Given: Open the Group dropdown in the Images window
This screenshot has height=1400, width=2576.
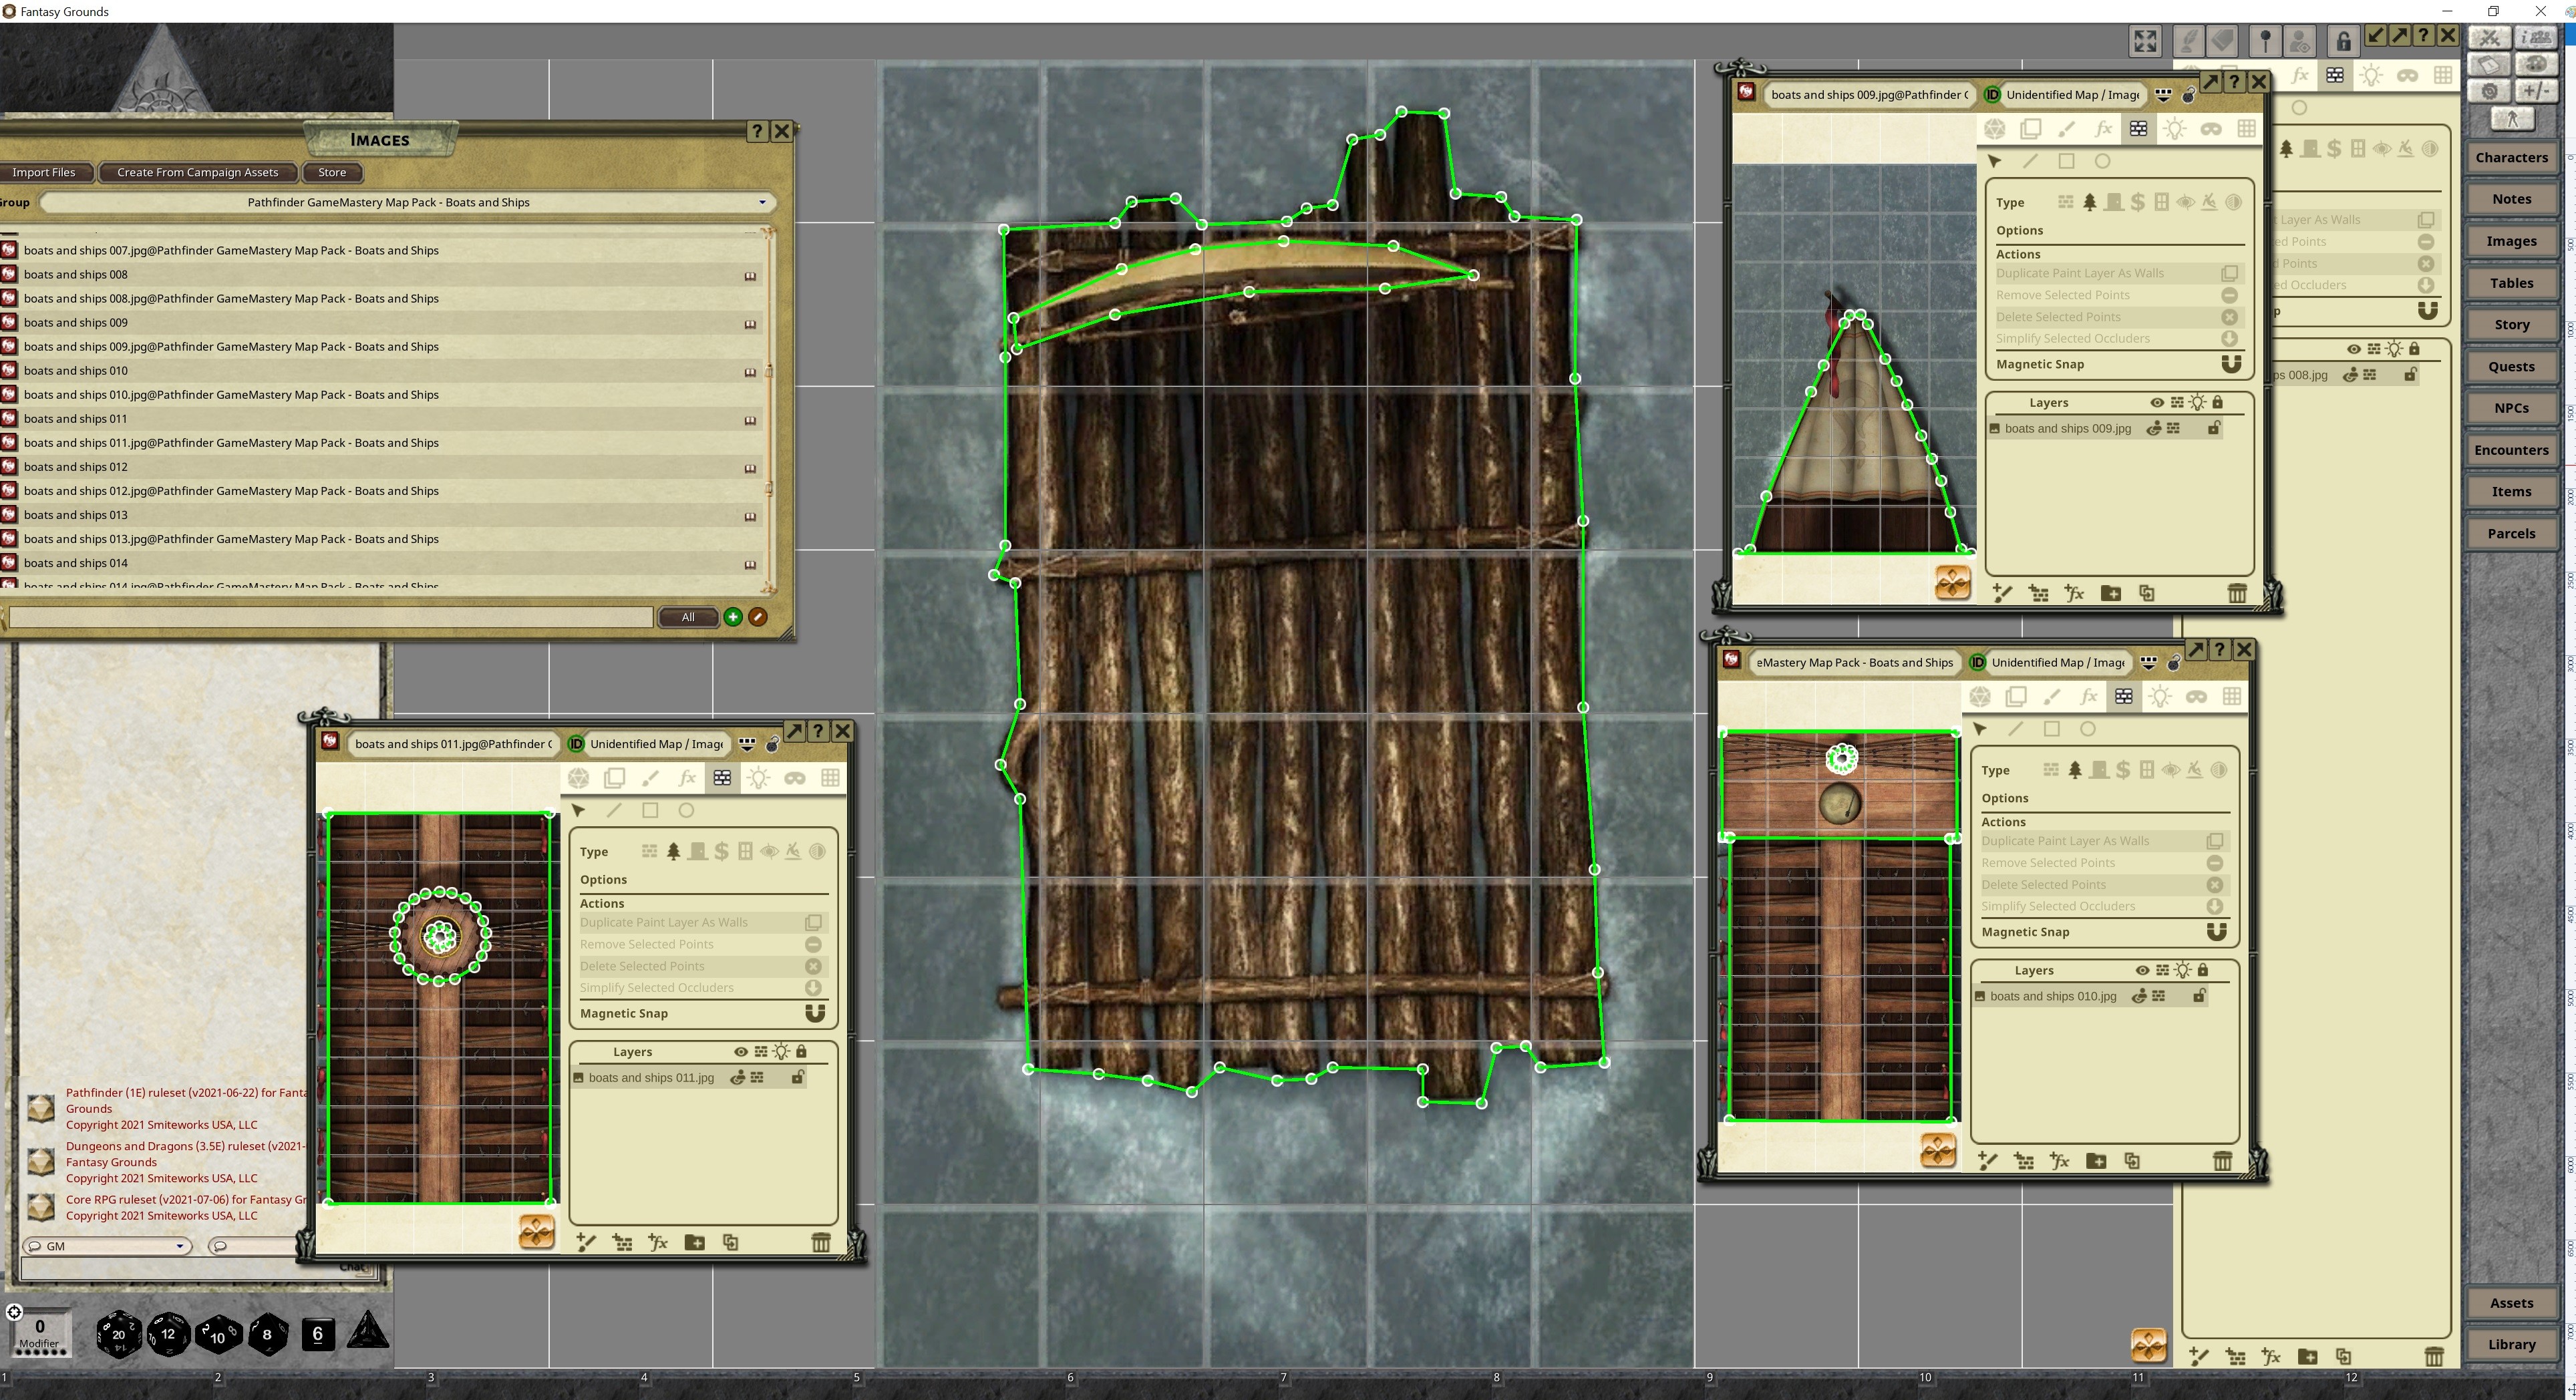Looking at the screenshot, I should coord(763,202).
